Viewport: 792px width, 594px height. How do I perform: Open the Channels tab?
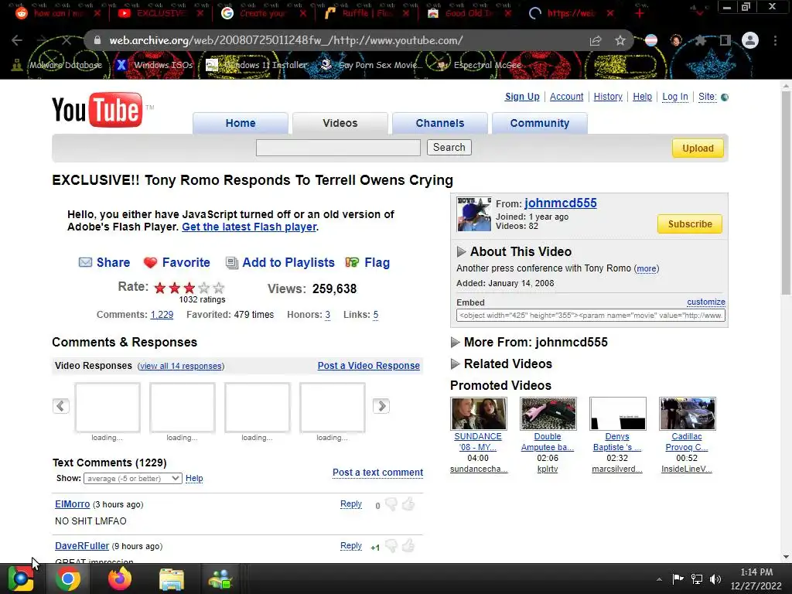[440, 123]
